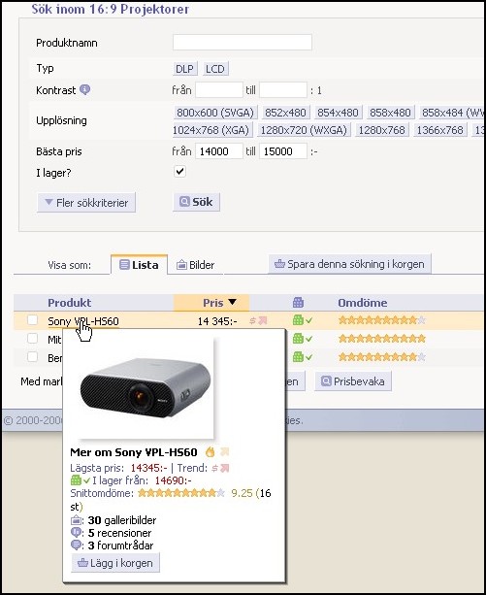Toggle the DLP type filter
This screenshot has height=595, width=486.
click(184, 69)
